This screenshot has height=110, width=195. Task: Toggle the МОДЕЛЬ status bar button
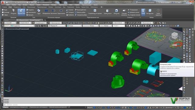(90, 108)
